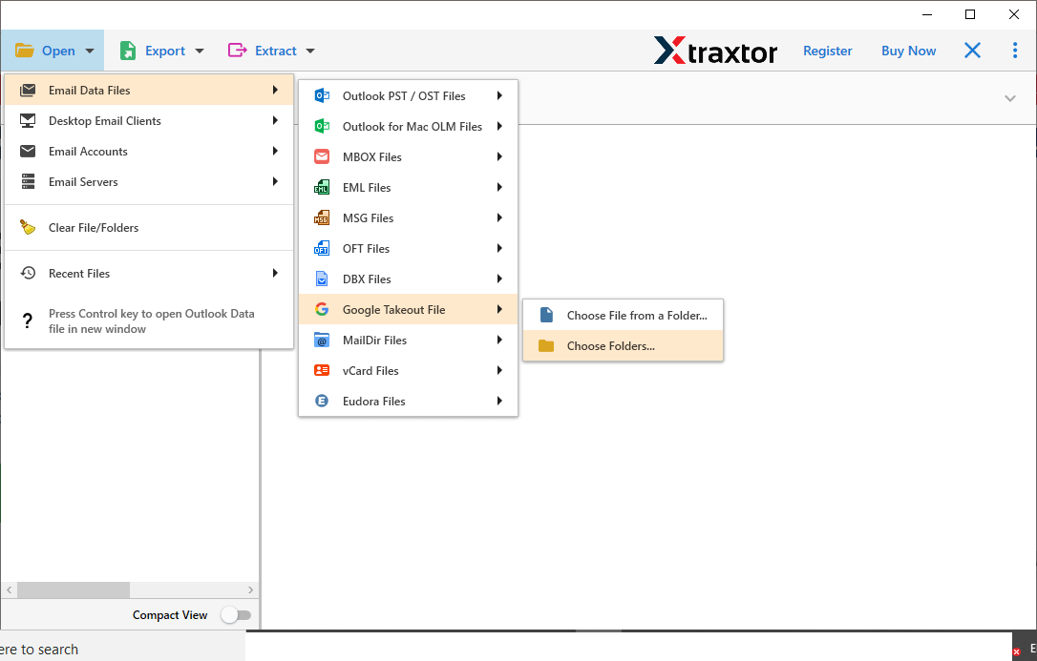
Task: Click the Buy Now link
Action: click(908, 51)
